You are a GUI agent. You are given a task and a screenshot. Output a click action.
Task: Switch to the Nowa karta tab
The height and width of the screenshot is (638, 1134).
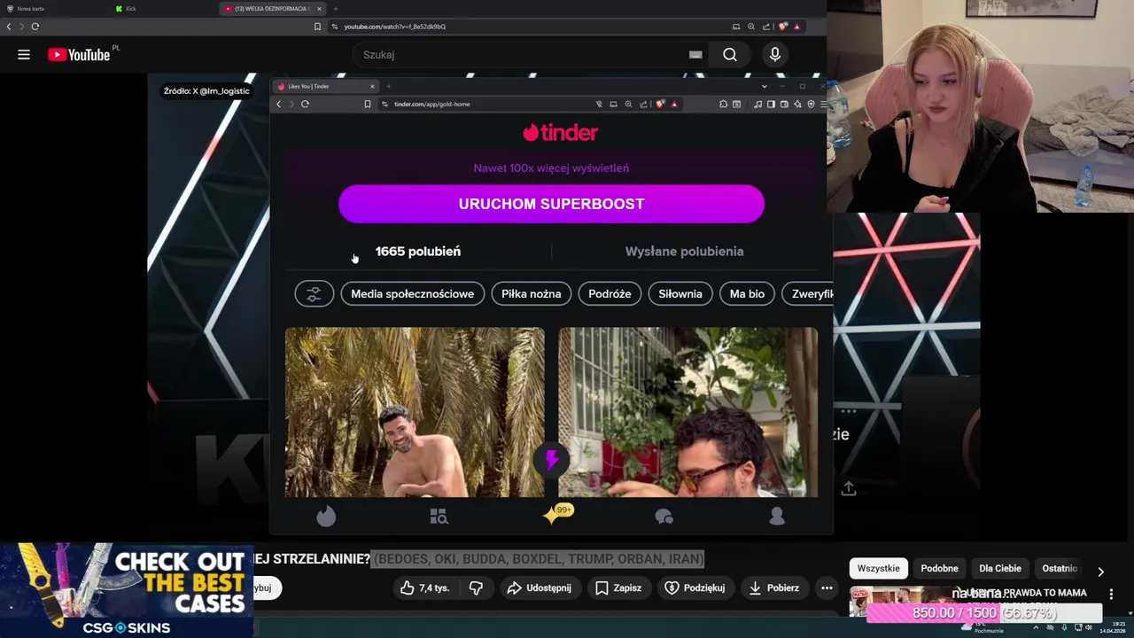pyautogui.click(x=53, y=9)
